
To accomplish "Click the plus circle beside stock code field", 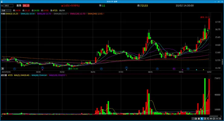I will tap(2, 6).
